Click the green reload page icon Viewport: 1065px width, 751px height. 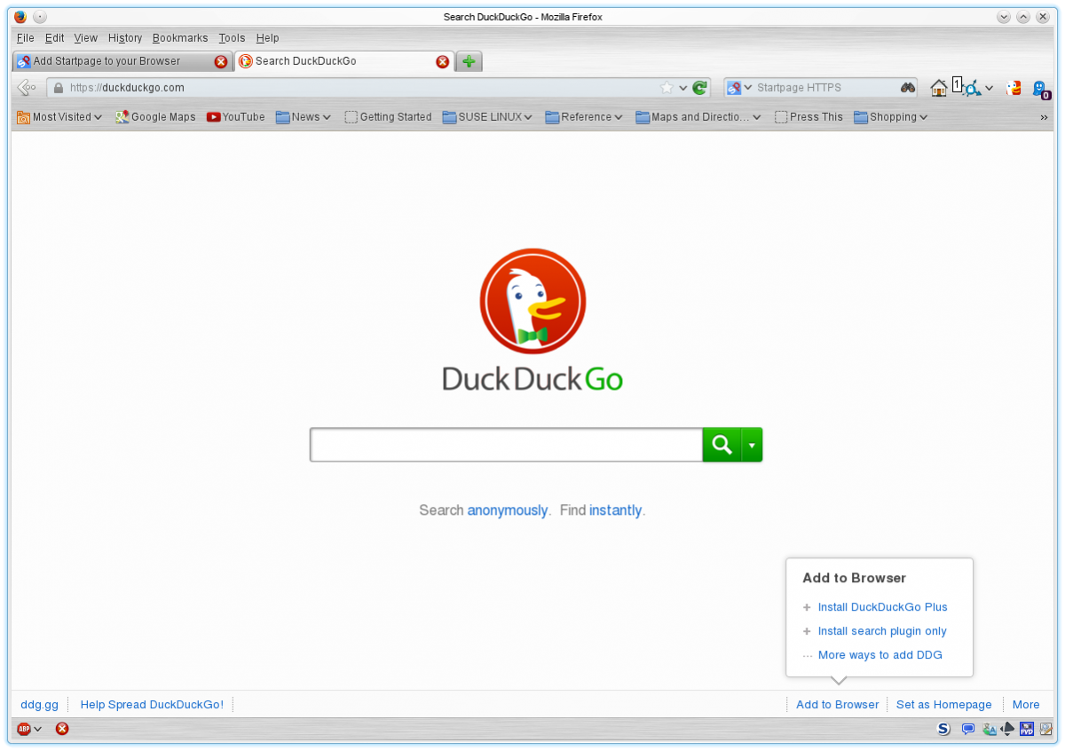click(x=700, y=88)
